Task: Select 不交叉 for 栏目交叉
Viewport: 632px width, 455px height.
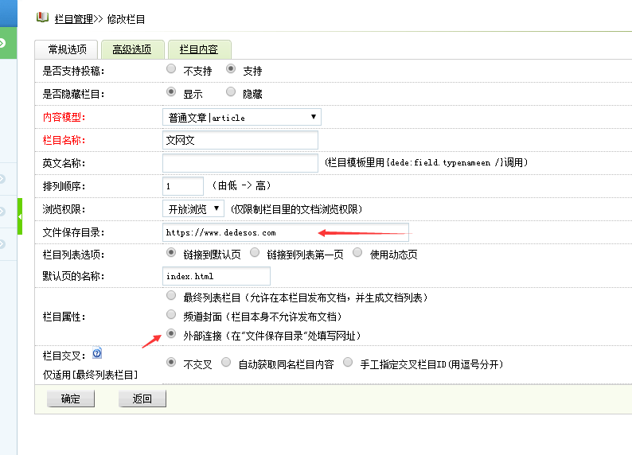Action: tap(171, 363)
